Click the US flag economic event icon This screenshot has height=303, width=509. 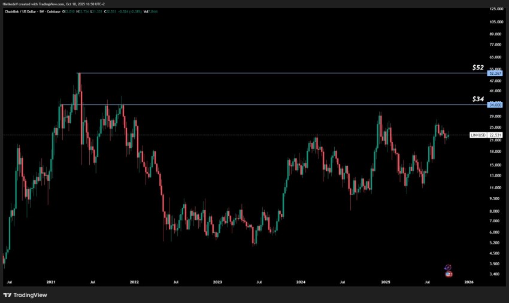coord(449,274)
